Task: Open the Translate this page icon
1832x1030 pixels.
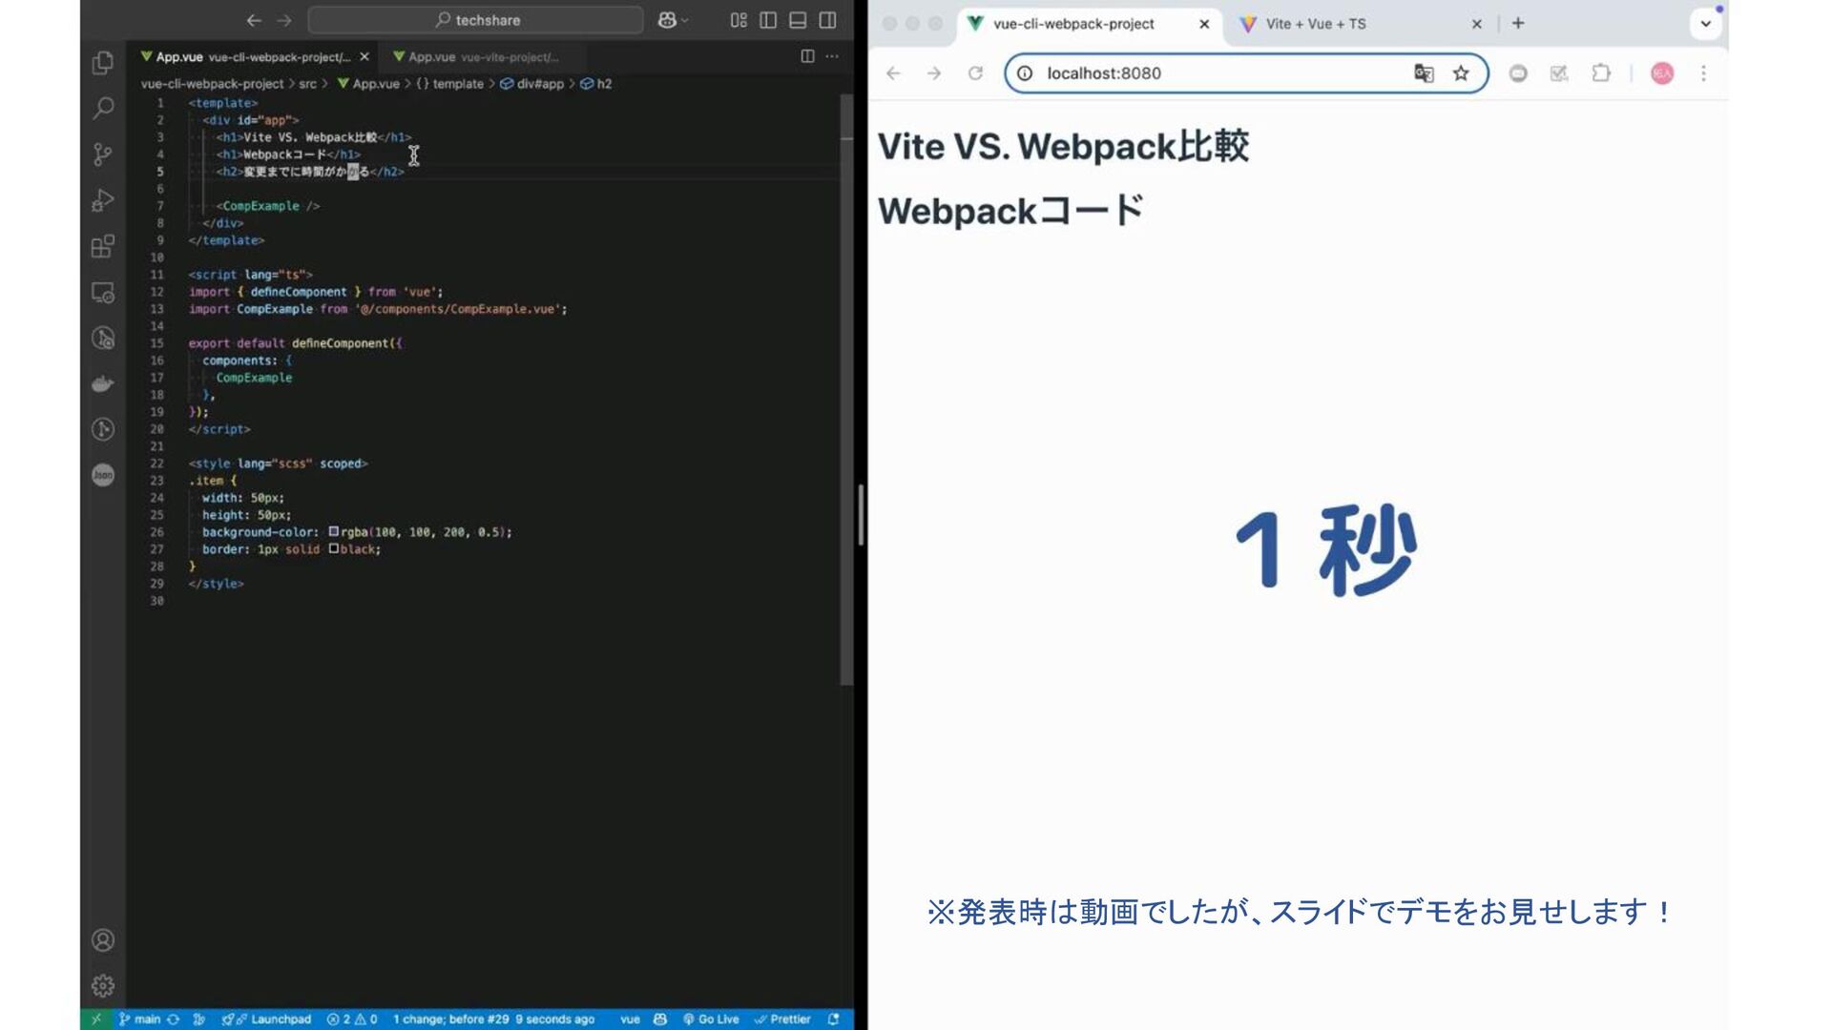Action: (1424, 73)
